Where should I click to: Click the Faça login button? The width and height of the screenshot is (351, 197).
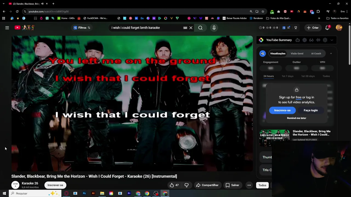[x=311, y=110]
